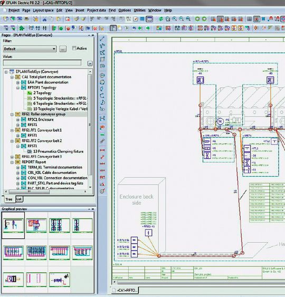Select the radius dimension tool at toolbar bottom
285x297 pixels.
coord(102,191)
